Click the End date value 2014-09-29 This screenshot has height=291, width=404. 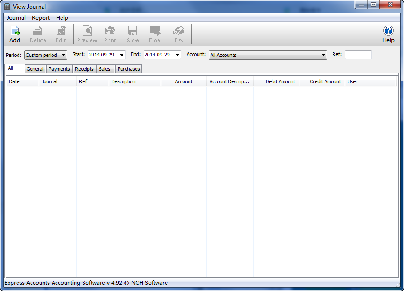point(157,55)
